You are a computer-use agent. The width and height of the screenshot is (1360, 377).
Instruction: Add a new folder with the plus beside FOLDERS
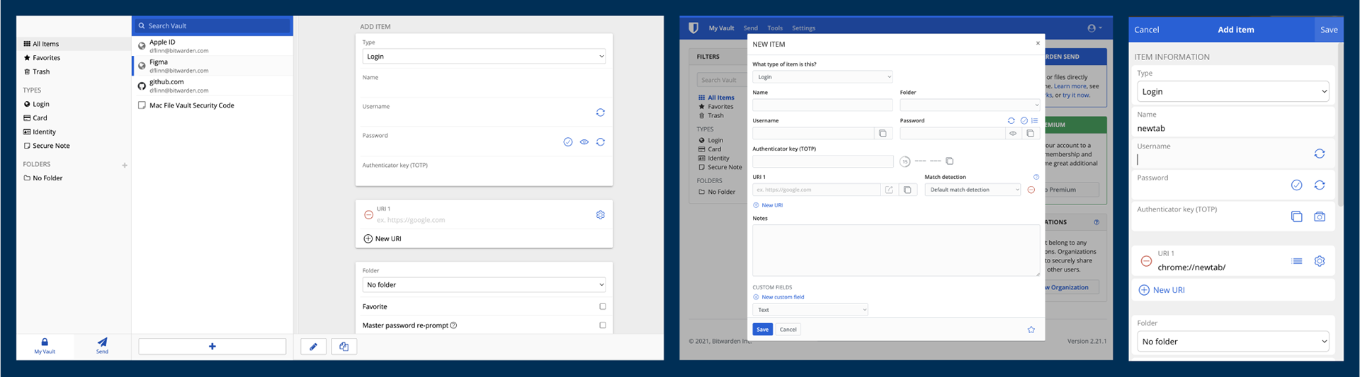point(125,166)
